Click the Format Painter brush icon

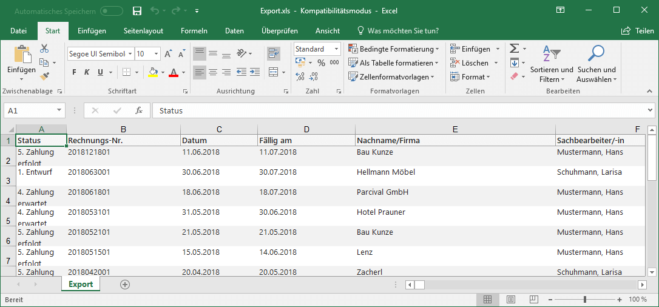[44, 76]
